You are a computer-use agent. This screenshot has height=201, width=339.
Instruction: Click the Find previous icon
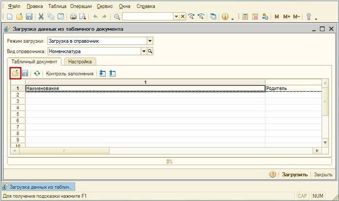(x=201, y=17)
